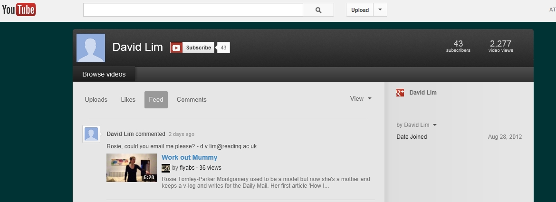This screenshot has width=556, height=202.
Task: Click the search magnifier icon
Action: [x=318, y=10]
